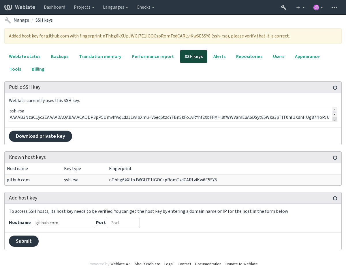Open Documentation footer link
Image resolution: width=346 pixels, height=269 pixels.
click(x=208, y=264)
